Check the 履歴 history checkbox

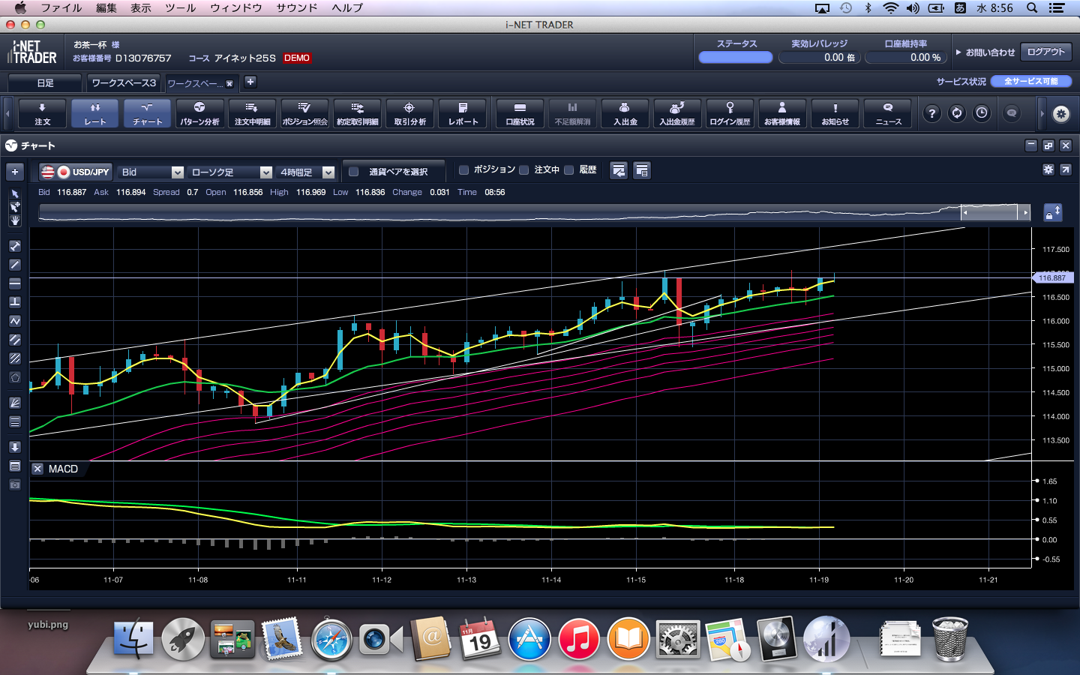click(569, 170)
